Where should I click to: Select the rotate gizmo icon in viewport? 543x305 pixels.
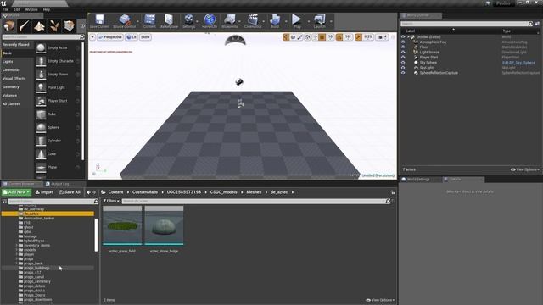[x=293, y=37]
